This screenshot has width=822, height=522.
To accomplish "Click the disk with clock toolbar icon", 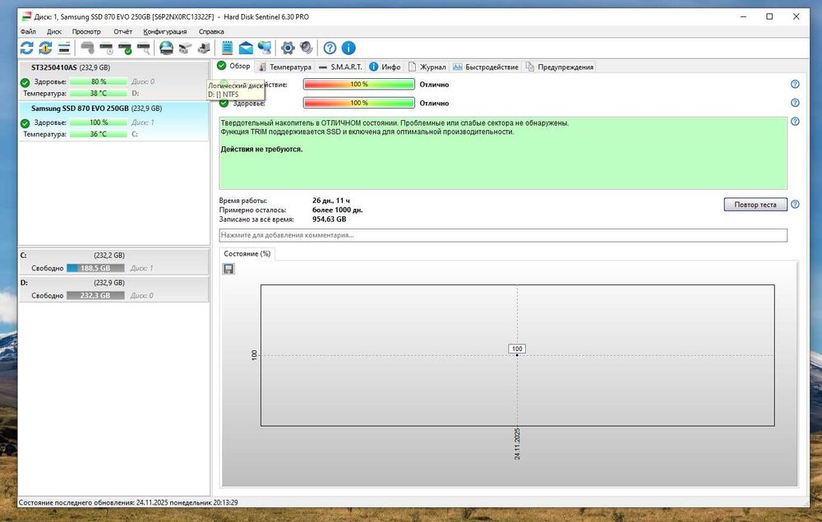I will [106, 49].
